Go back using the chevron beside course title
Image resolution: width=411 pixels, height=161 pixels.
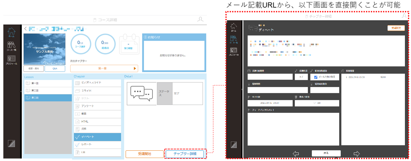[26, 29]
